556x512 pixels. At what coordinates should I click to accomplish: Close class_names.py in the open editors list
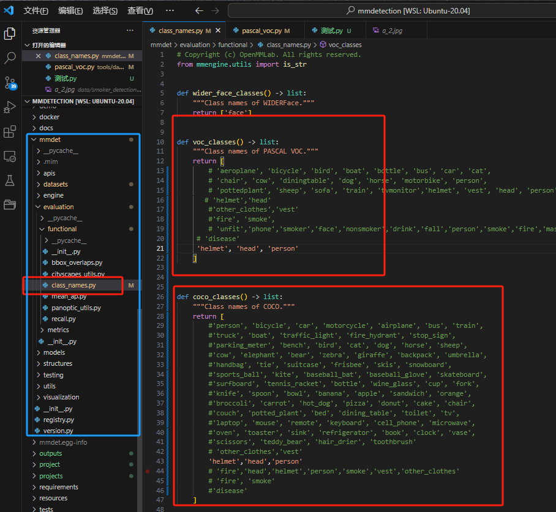38,56
